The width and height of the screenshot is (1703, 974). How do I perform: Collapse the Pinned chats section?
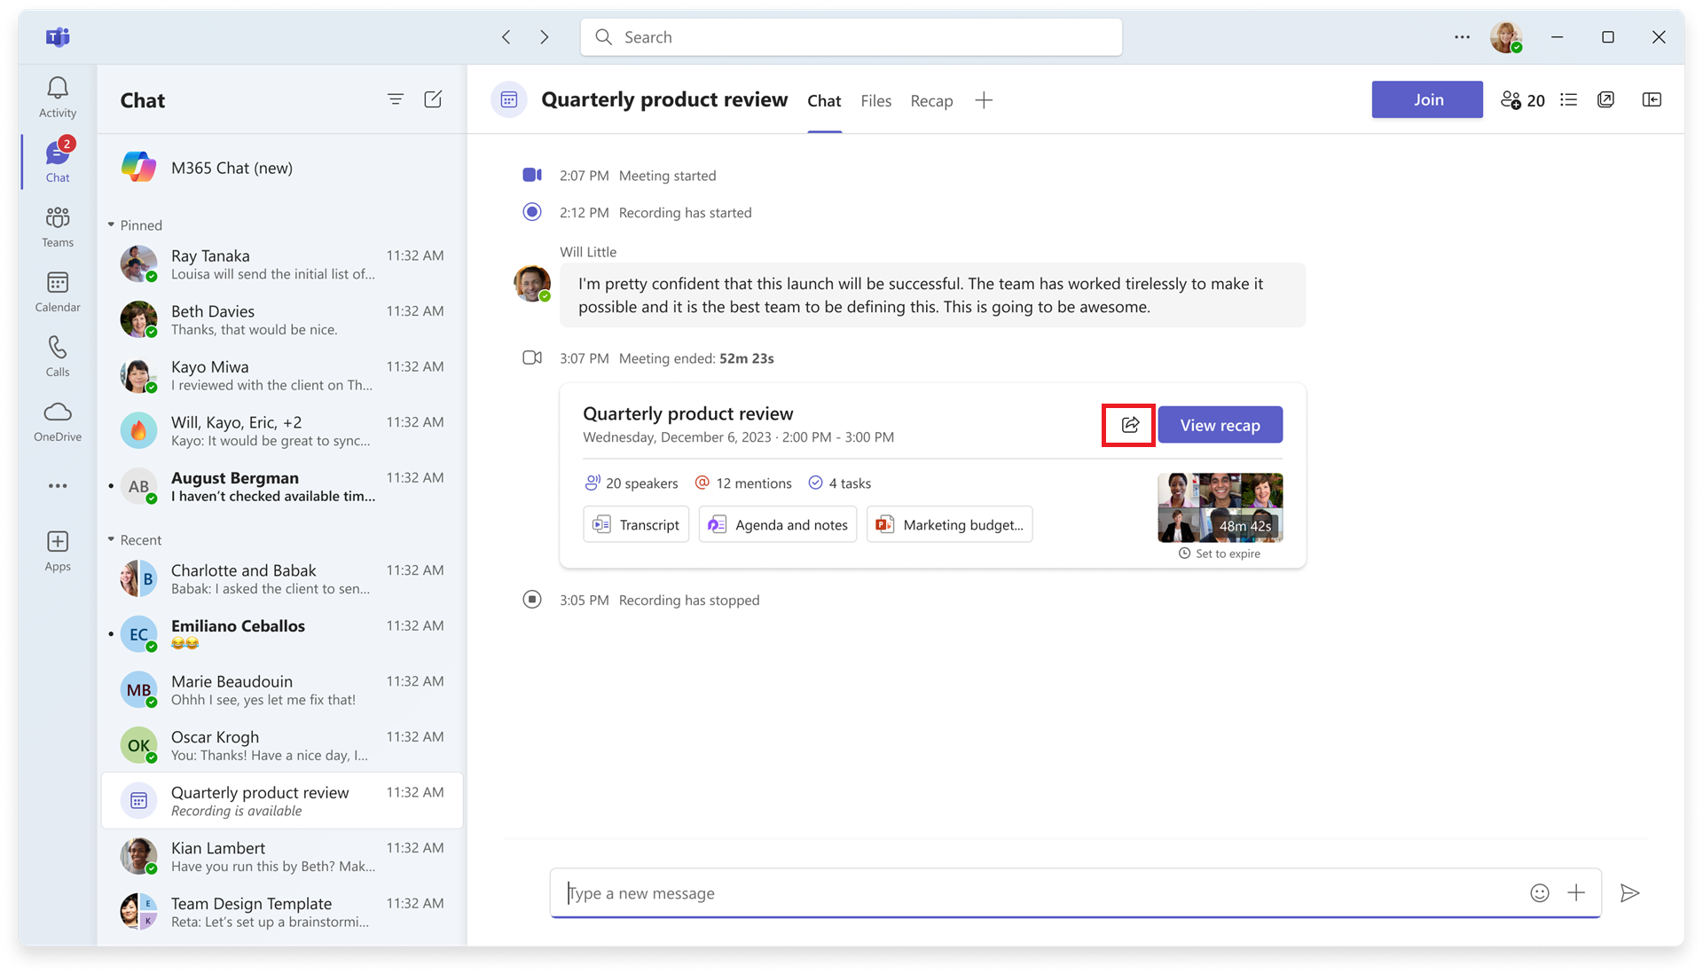tap(112, 224)
